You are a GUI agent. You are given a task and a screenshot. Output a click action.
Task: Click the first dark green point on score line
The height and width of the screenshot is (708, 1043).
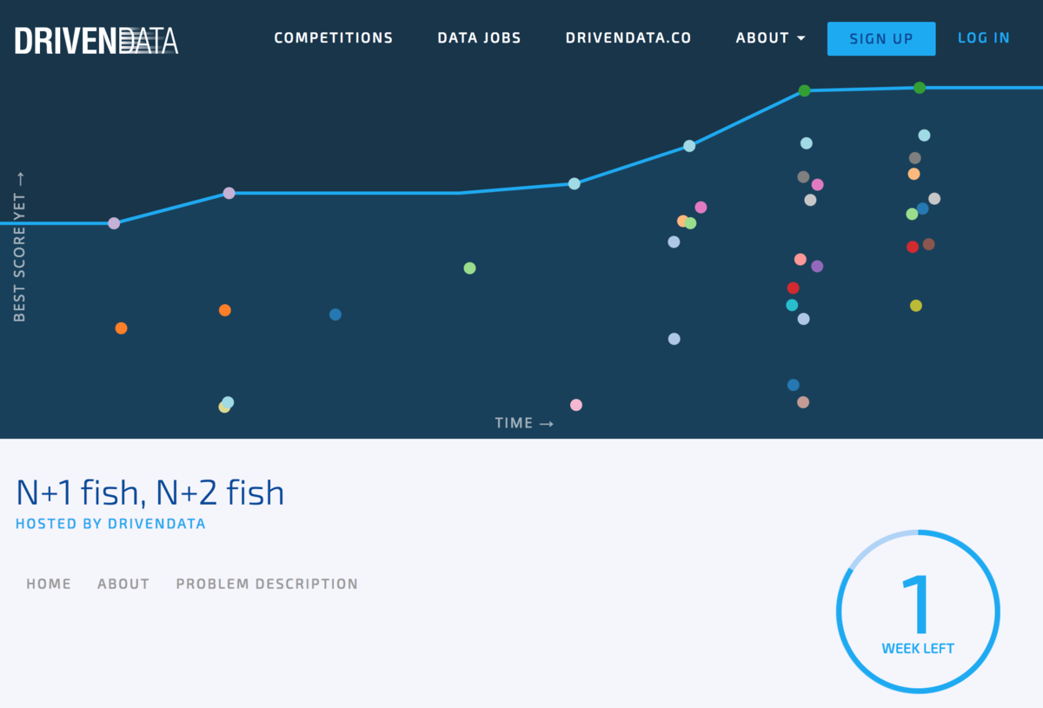tap(804, 90)
